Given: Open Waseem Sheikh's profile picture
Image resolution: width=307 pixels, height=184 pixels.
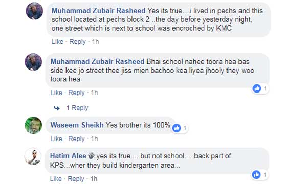Looking at the screenshot, I should 33,125.
